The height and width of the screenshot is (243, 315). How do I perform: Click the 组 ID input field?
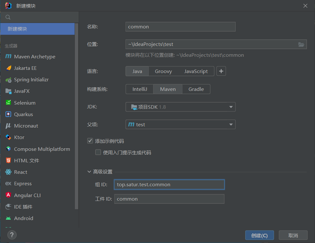[169, 185]
